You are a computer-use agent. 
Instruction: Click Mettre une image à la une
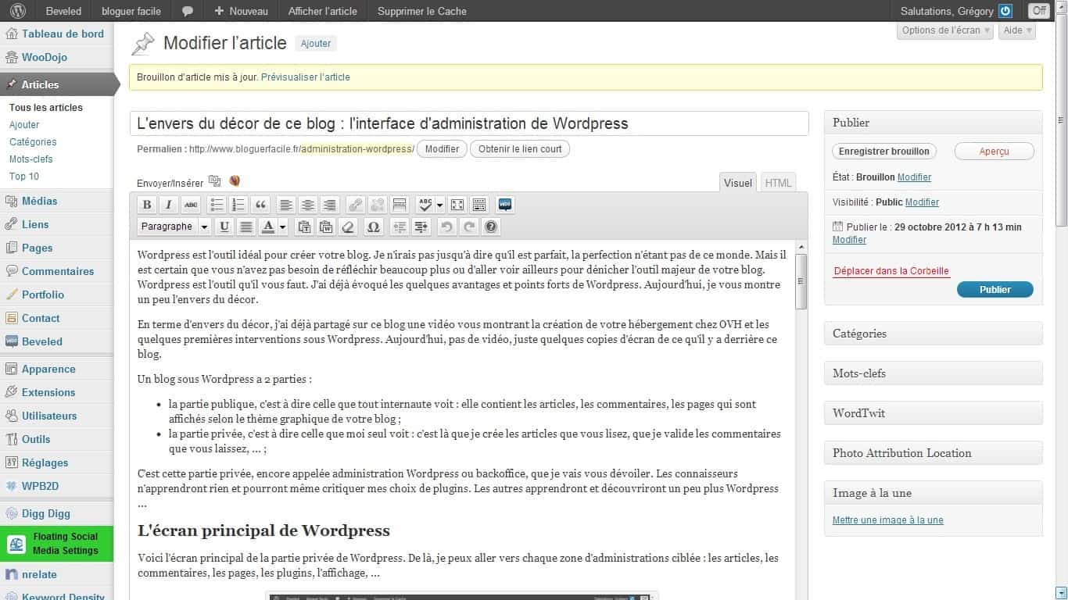pos(888,520)
